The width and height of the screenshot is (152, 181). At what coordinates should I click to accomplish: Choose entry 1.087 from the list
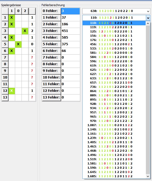pyautogui.click(x=114, y=125)
